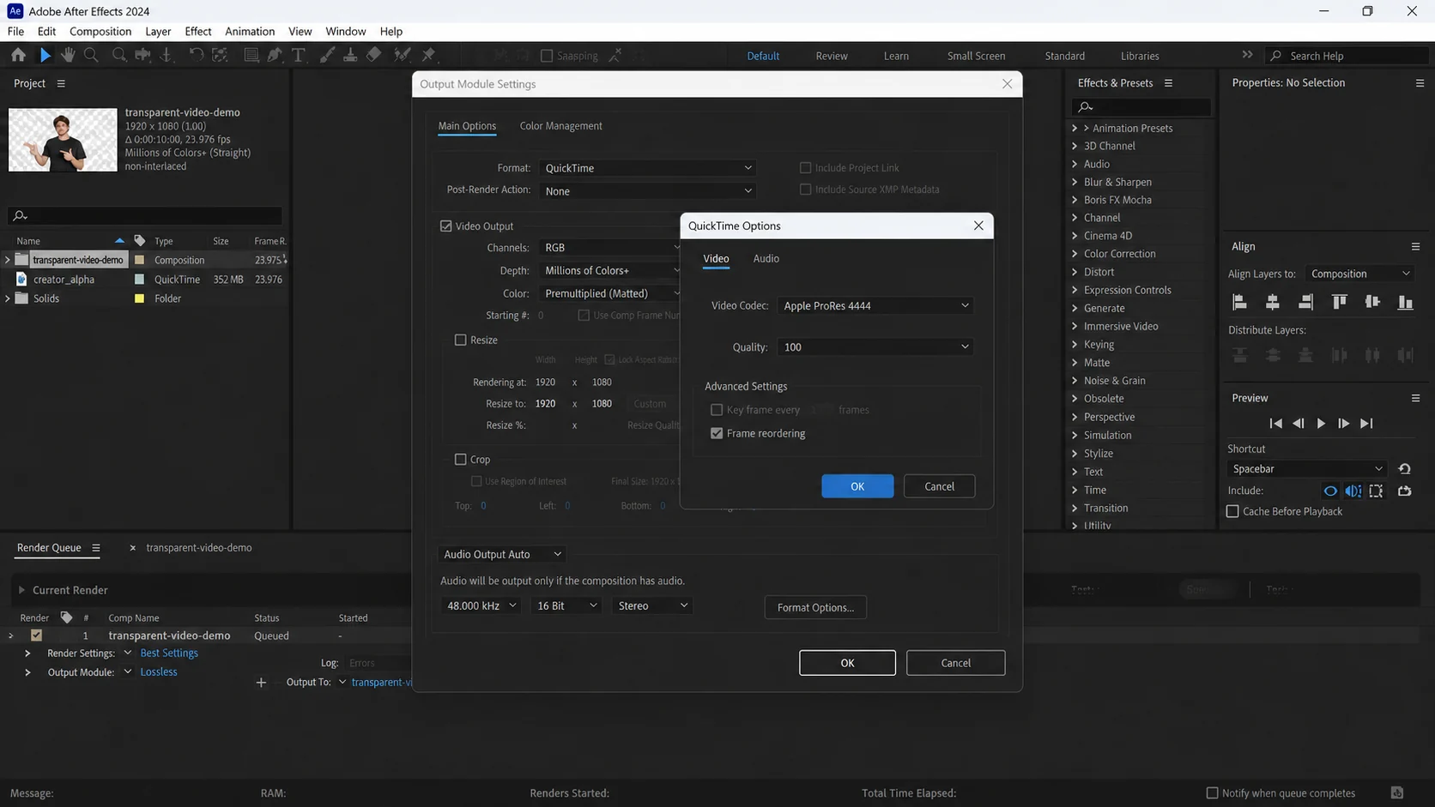
Task: Click the Align bottom edges icon
Action: pyautogui.click(x=1405, y=302)
